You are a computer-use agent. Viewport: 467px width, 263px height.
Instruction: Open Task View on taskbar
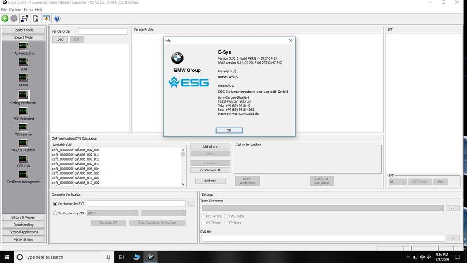[121, 257]
